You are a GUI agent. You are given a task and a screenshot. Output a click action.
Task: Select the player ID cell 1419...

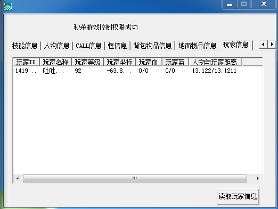coord(26,71)
